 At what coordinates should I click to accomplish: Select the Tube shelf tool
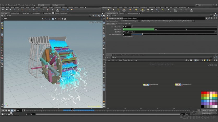10,10
